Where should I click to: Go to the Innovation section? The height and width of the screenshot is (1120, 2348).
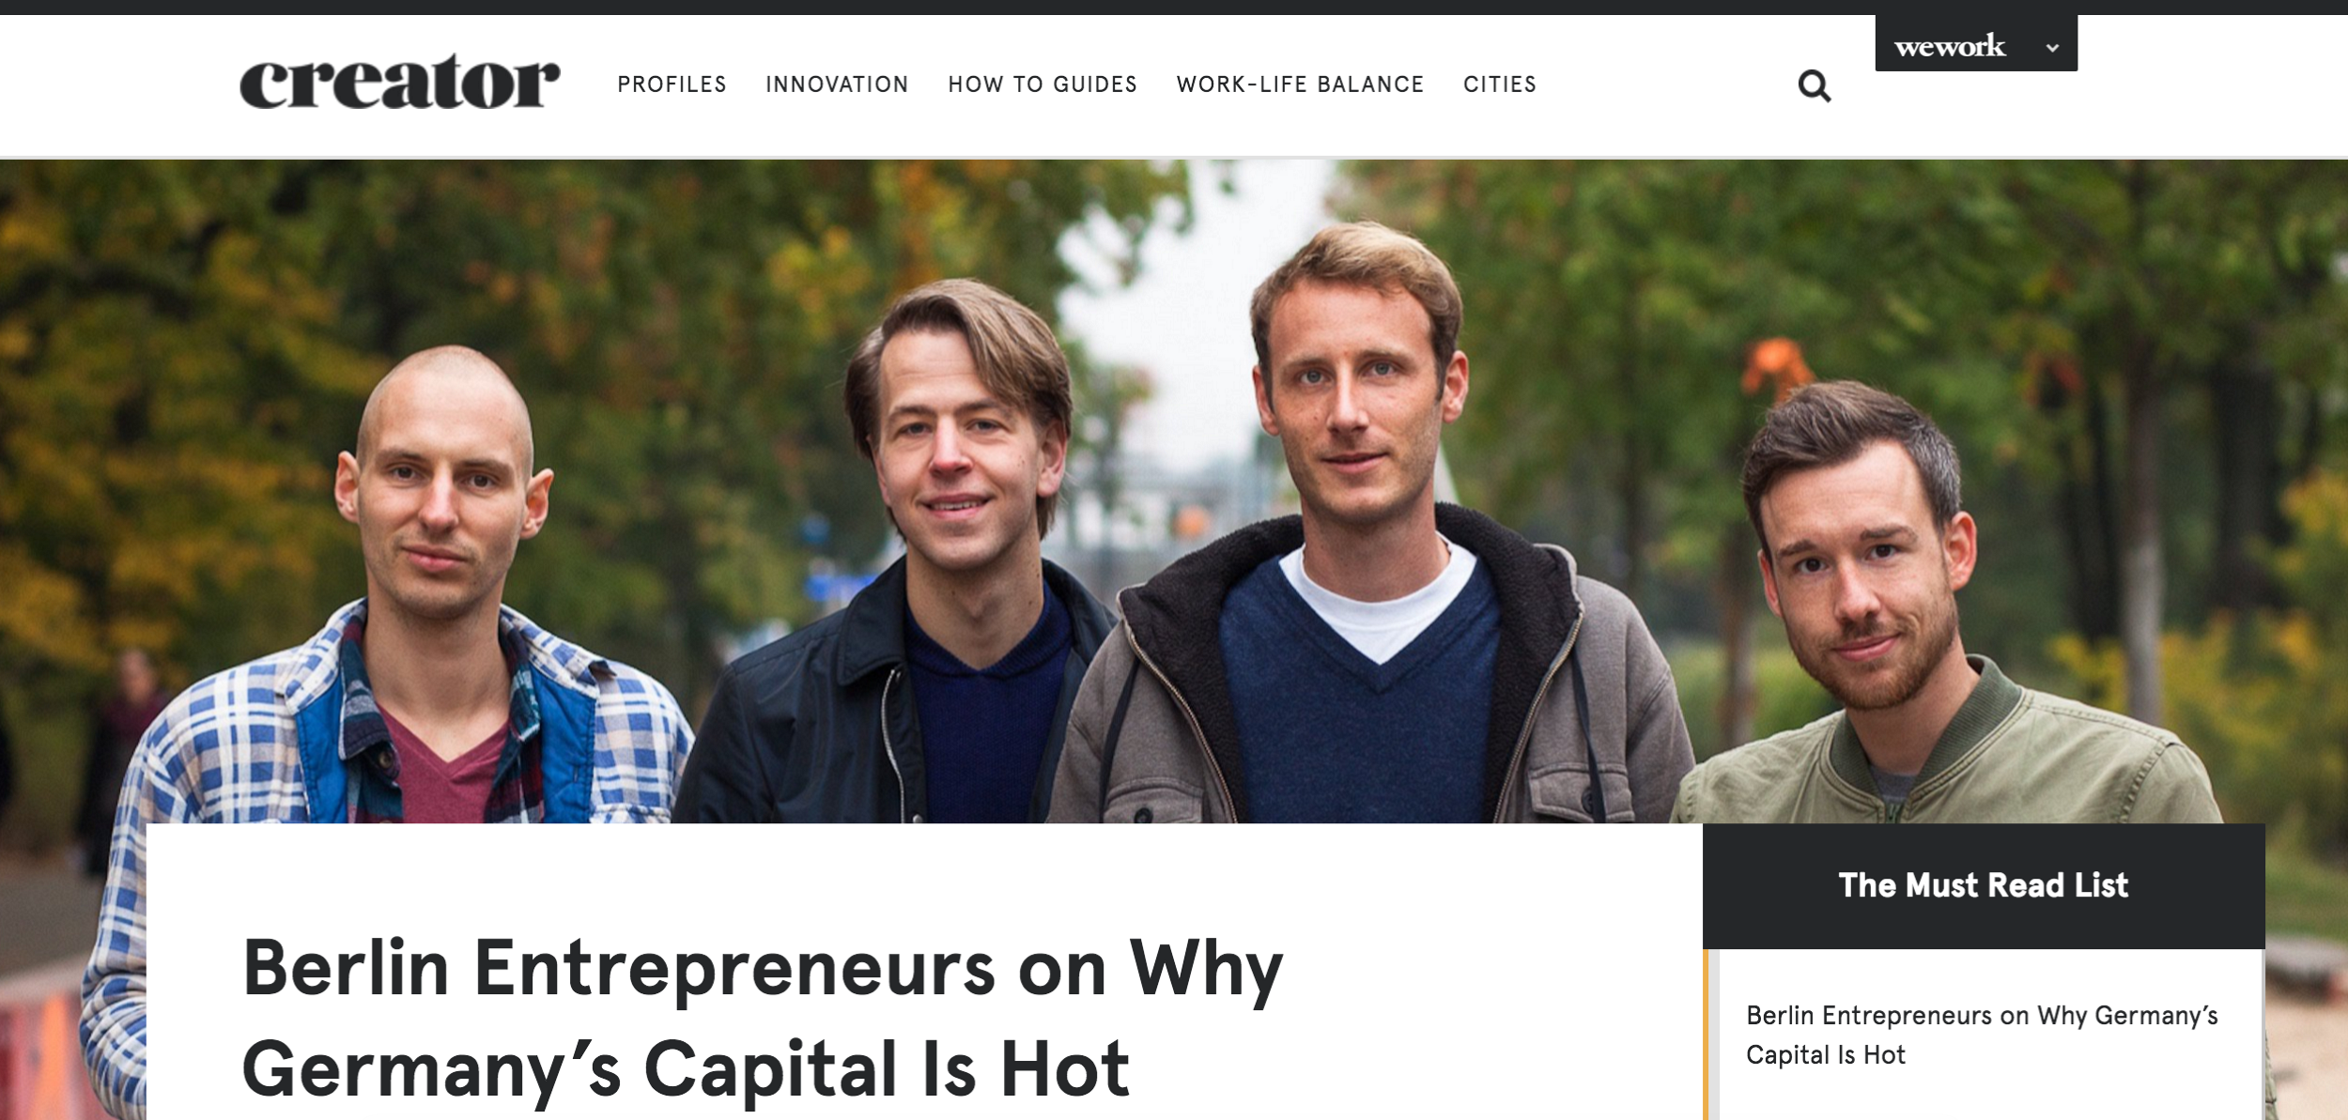(837, 84)
